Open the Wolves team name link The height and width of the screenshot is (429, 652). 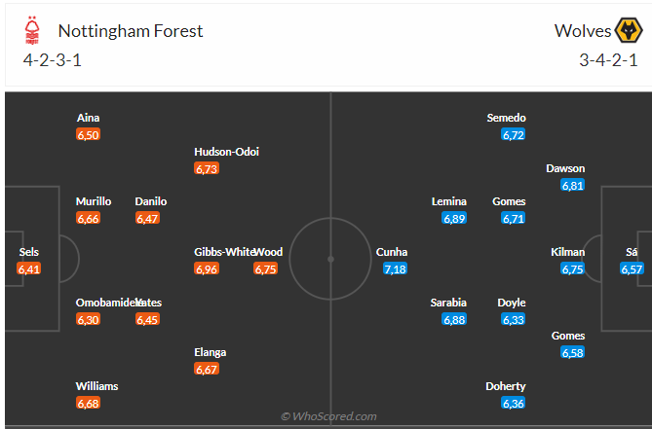(583, 31)
